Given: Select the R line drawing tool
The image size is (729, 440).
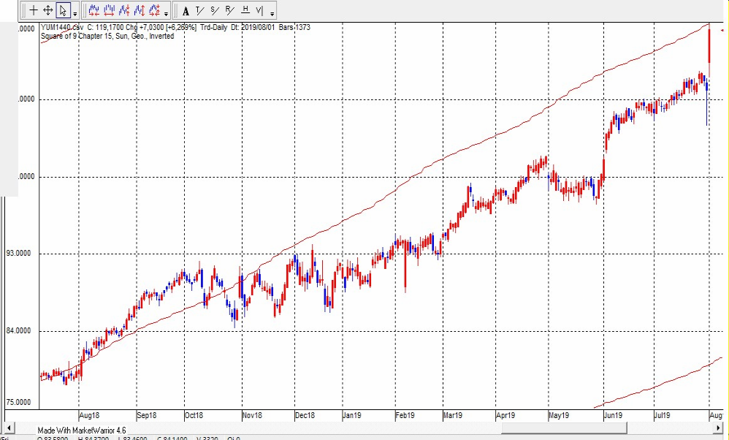Looking at the screenshot, I should click(x=229, y=10).
